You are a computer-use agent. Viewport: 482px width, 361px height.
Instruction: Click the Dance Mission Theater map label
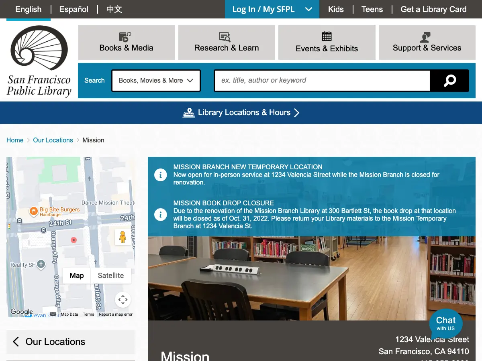108,203
